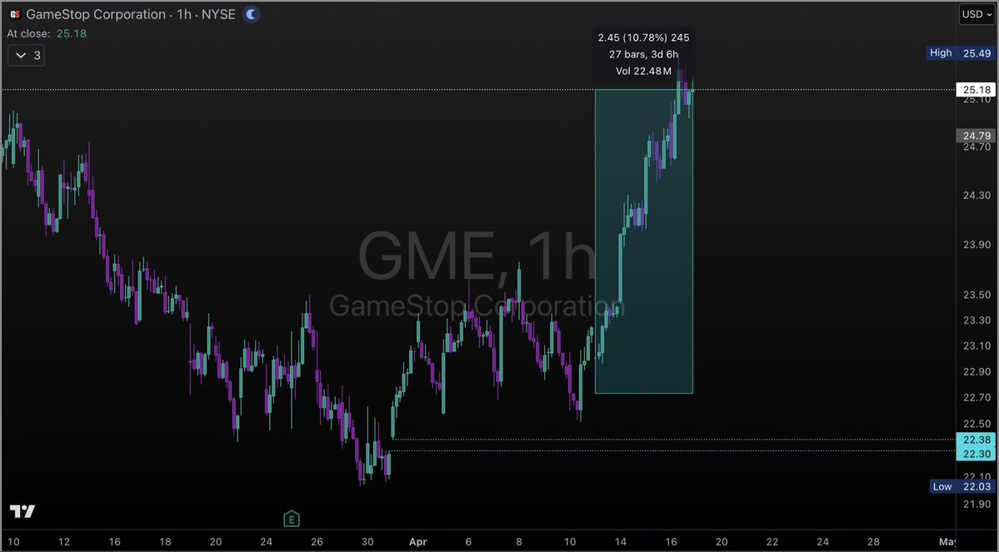Click the 21.90 price axis label
The image size is (999, 552).
click(977, 505)
